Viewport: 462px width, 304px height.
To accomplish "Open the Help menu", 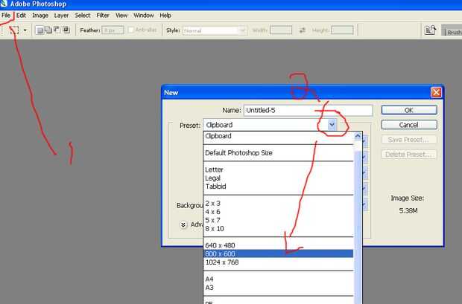I will [165, 16].
